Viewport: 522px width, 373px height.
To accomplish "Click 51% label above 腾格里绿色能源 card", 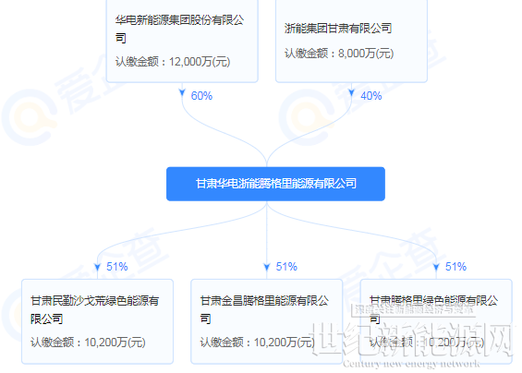I will tap(455, 267).
